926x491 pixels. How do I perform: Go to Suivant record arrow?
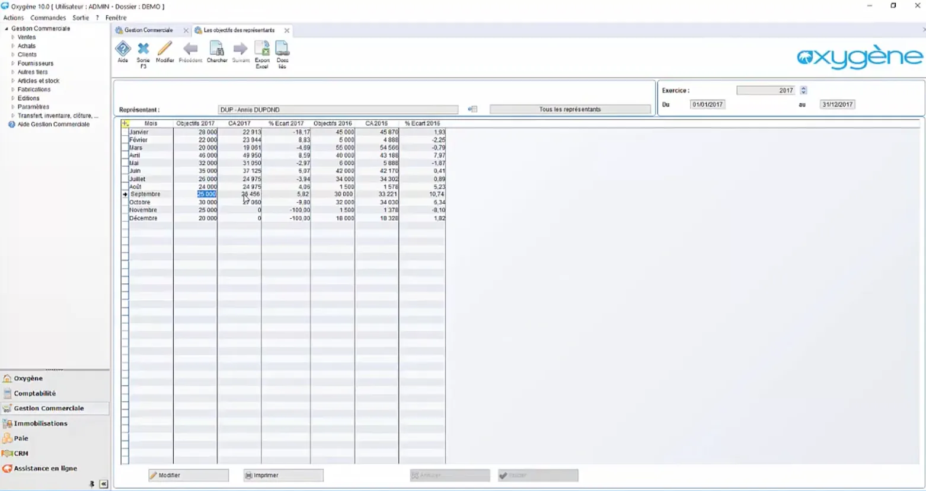coord(241,52)
